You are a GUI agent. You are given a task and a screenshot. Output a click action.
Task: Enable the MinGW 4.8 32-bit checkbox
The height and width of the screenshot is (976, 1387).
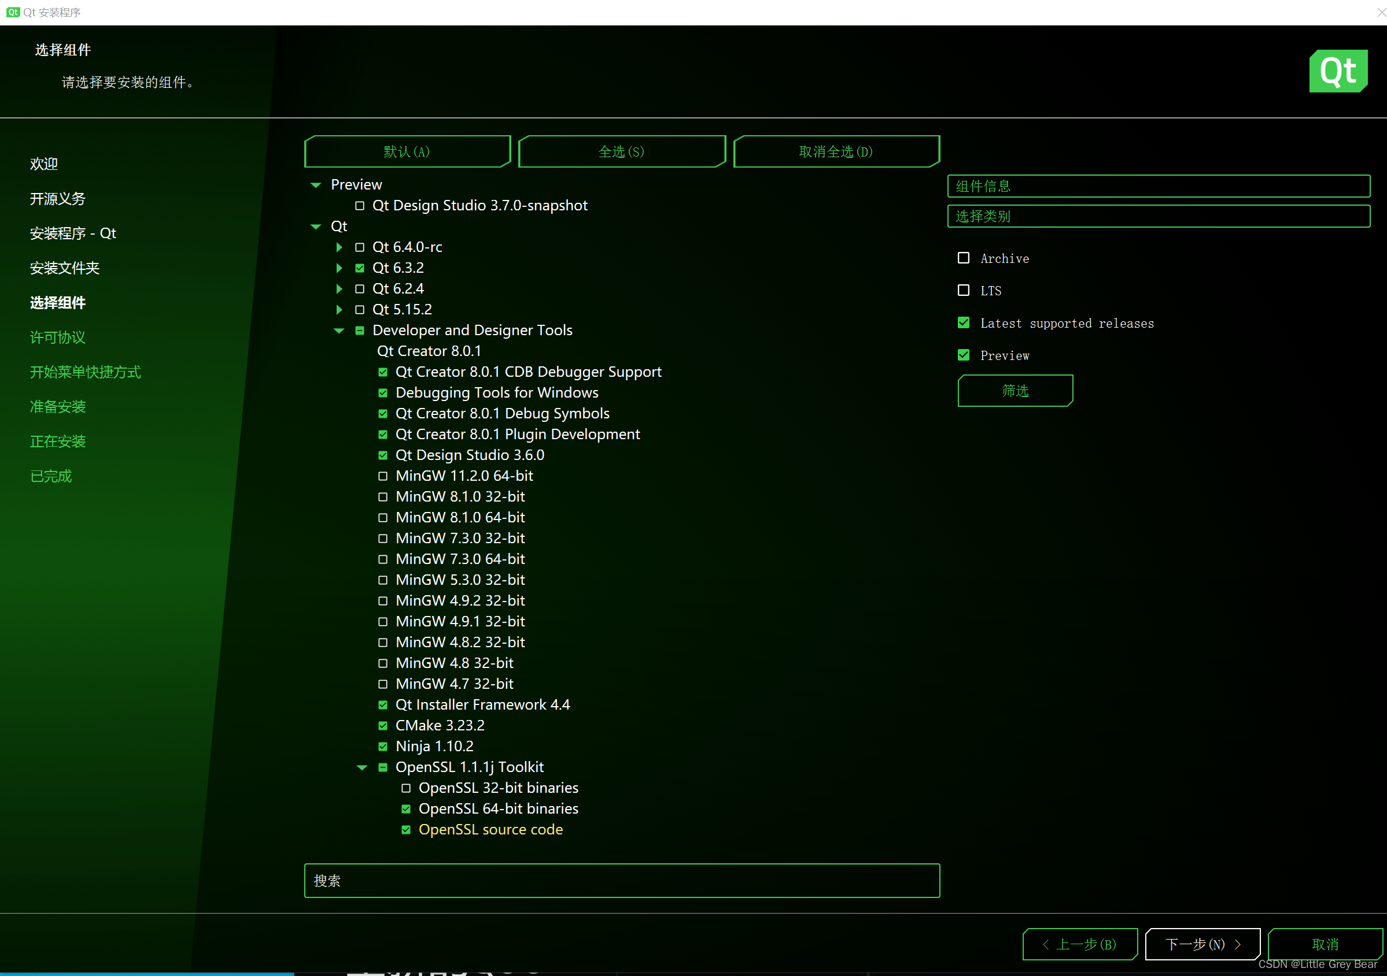click(x=383, y=663)
